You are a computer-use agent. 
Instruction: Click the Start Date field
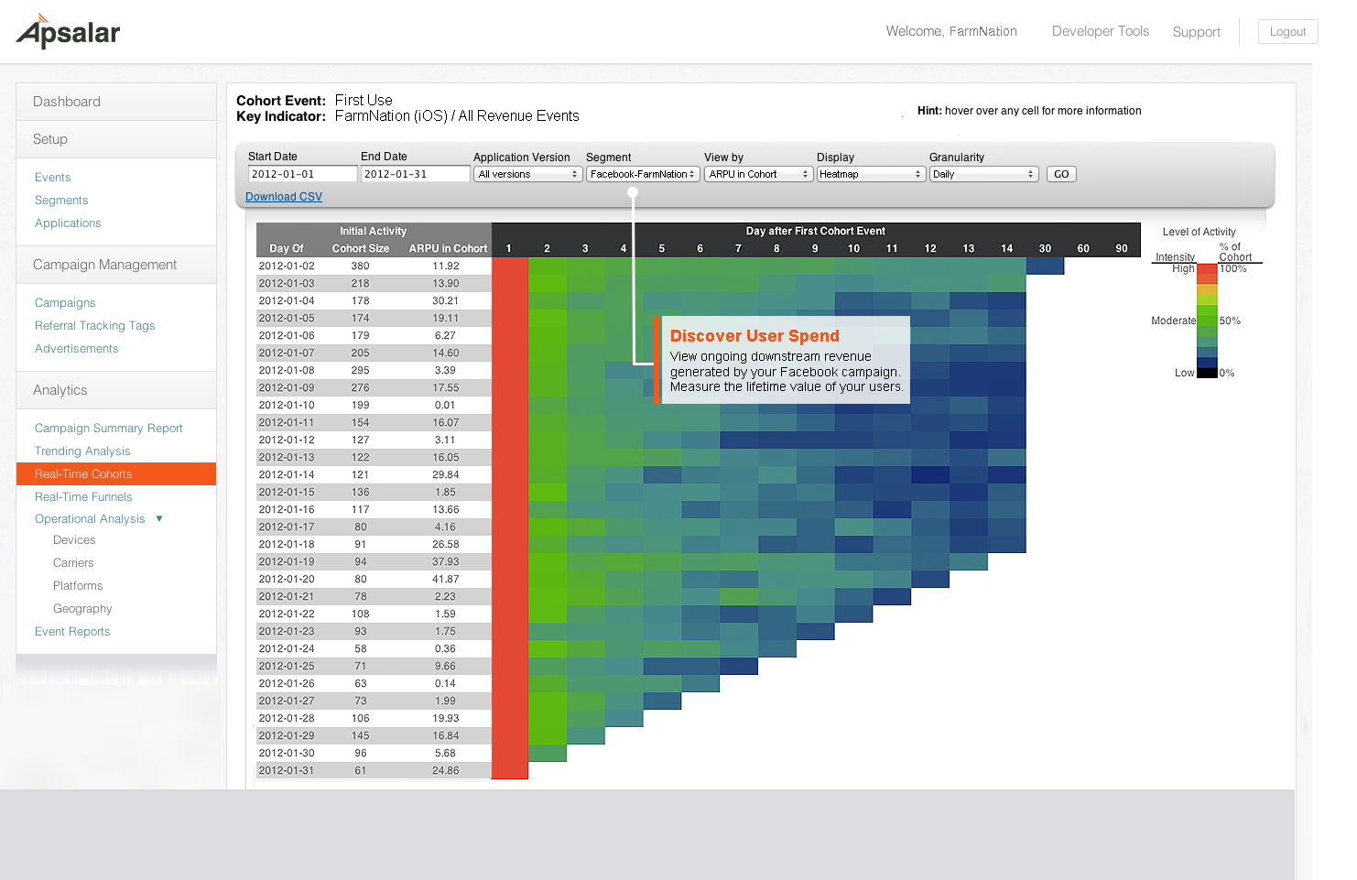[x=302, y=174]
